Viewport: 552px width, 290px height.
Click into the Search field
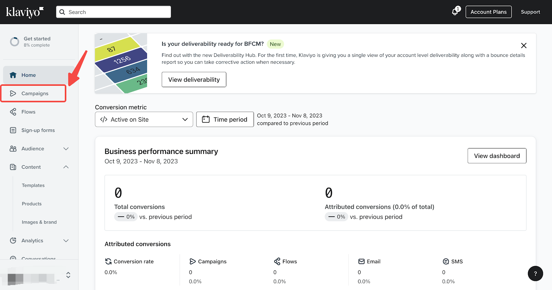pos(117,12)
